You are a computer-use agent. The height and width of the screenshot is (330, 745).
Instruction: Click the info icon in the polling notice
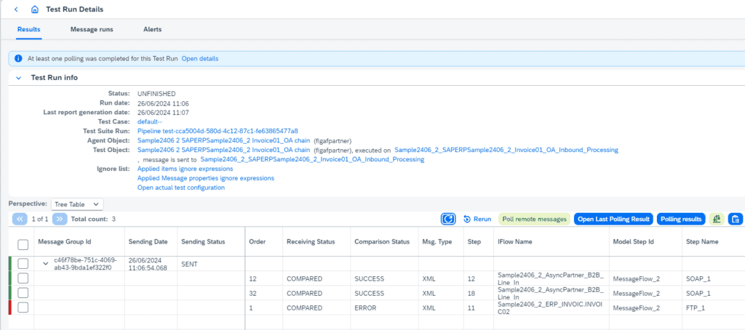[18, 59]
